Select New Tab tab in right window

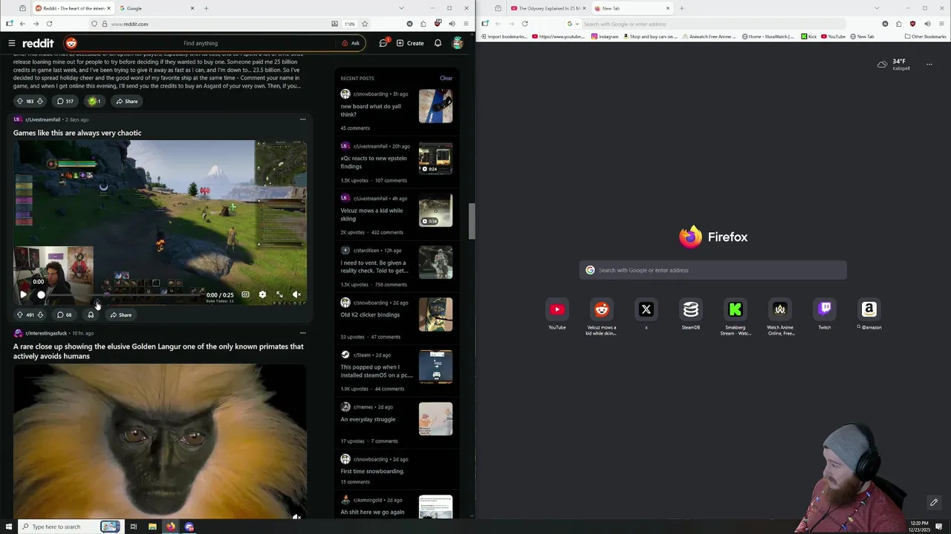click(x=632, y=8)
